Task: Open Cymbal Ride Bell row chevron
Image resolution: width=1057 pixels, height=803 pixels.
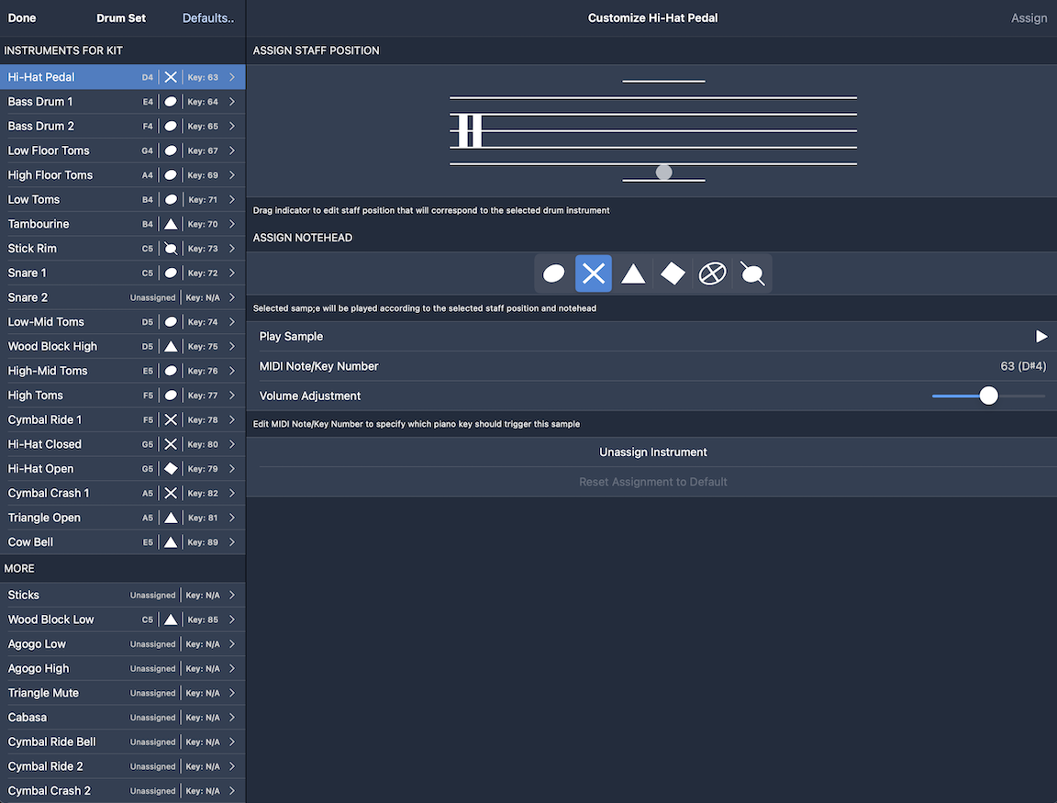Action: pyautogui.click(x=232, y=742)
